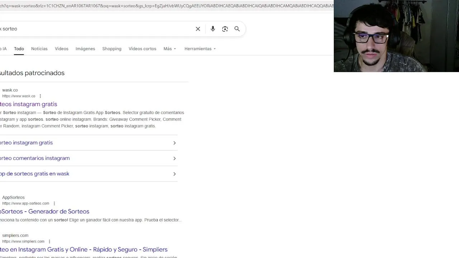Expand the Herramientas dropdown
459x258 pixels.
click(200, 49)
